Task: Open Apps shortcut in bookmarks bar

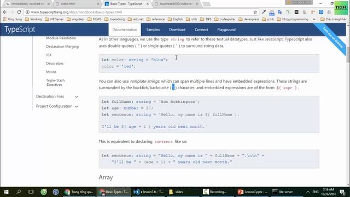Action: pos(12,19)
